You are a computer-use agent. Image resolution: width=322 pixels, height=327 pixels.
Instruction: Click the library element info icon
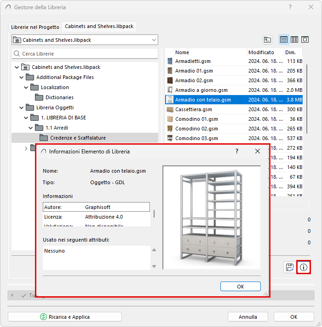tap(304, 267)
